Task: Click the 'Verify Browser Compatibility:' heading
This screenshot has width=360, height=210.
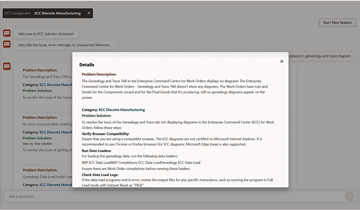Action: 106,134
